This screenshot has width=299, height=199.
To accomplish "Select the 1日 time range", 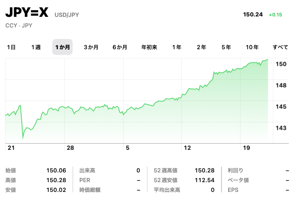I will tap(12, 47).
